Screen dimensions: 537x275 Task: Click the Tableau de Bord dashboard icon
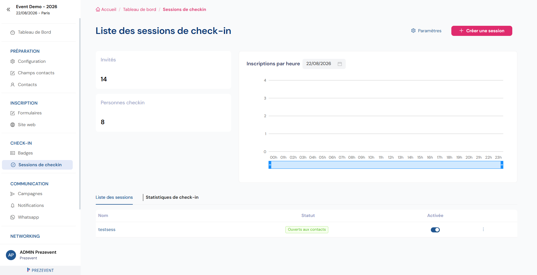[13, 33]
